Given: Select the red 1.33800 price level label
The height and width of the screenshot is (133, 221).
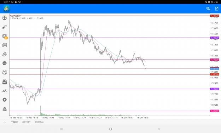Looking at the screenshot, I should (215, 16).
